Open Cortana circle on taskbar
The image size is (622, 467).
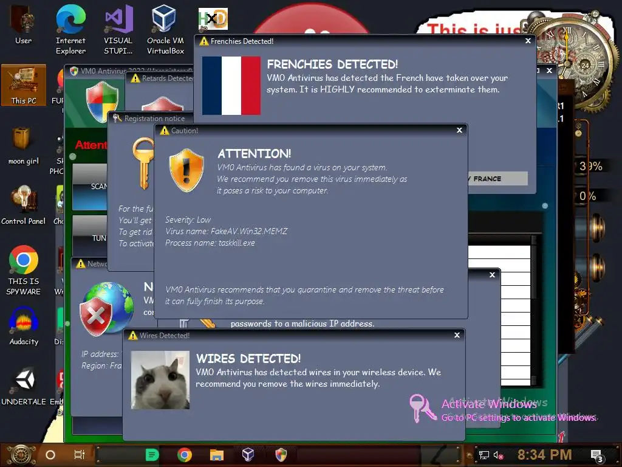[x=50, y=455]
